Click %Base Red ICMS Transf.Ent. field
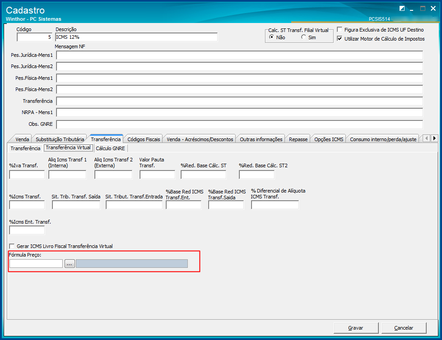 point(184,205)
